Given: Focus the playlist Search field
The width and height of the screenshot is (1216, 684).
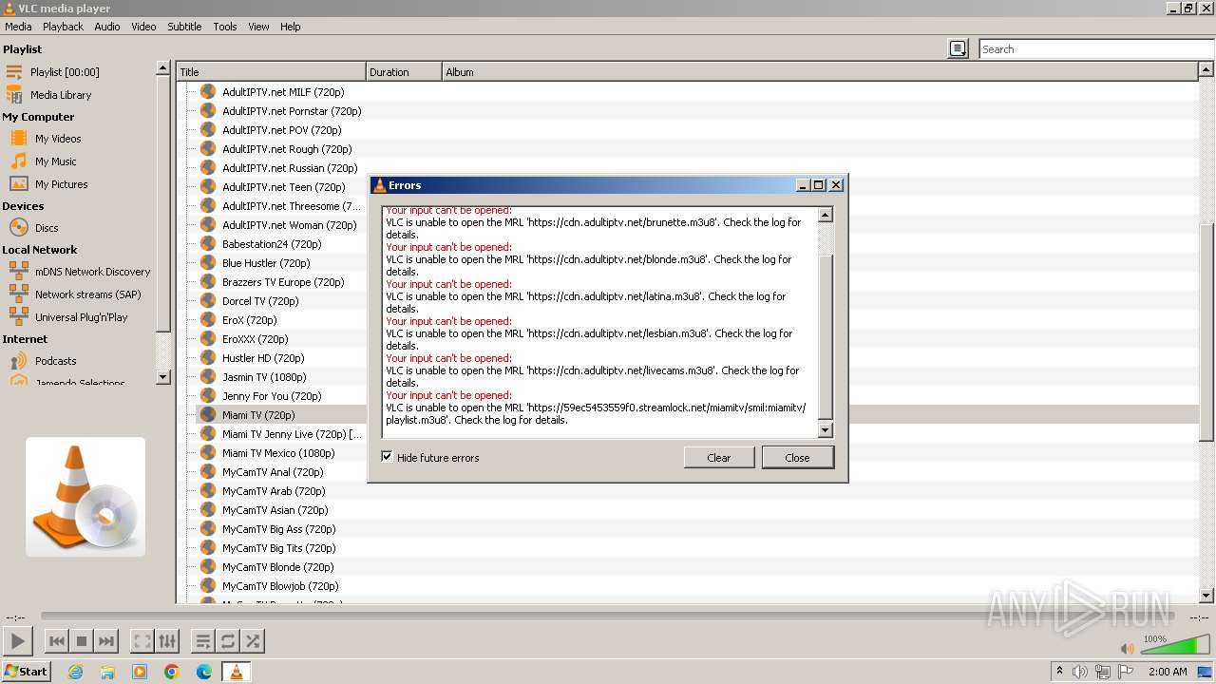Looking at the screenshot, I should (1097, 48).
